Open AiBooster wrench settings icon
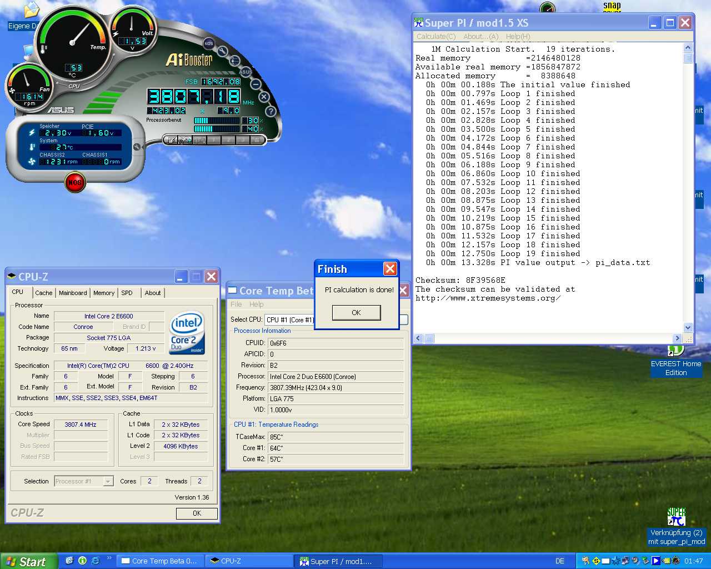The width and height of the screenshot is (711, 569). tap(223, 51)
